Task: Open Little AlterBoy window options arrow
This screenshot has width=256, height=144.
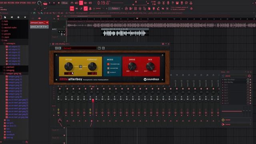Action: click(50, 44)
